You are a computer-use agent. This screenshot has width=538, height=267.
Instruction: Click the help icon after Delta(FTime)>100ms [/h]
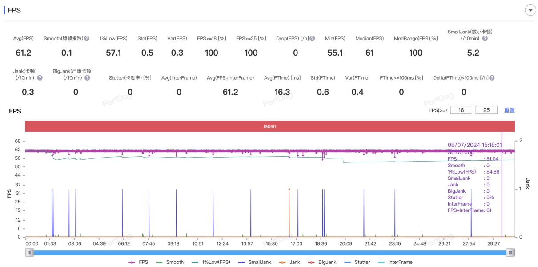click(x=492, y=78)
